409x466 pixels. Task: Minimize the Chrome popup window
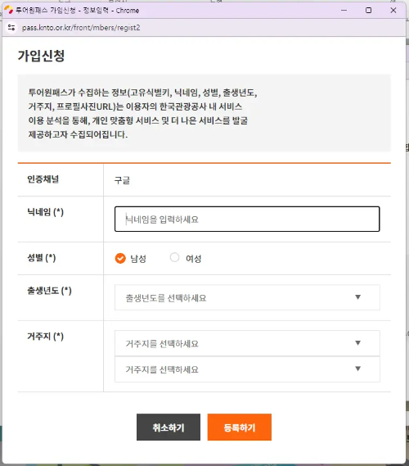coord(344,10)
